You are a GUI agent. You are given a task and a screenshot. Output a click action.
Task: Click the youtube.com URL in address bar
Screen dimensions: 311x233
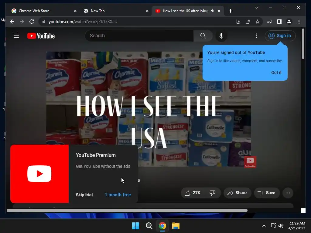(x=83, y=22)
